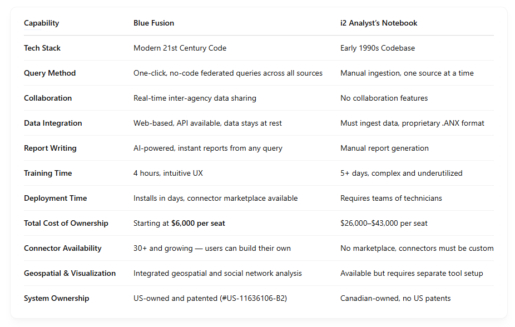The height and width of the screenshot is (327, 515).
Task: Click the bold $6,000 per seat text
Action: tap(198, 223)
